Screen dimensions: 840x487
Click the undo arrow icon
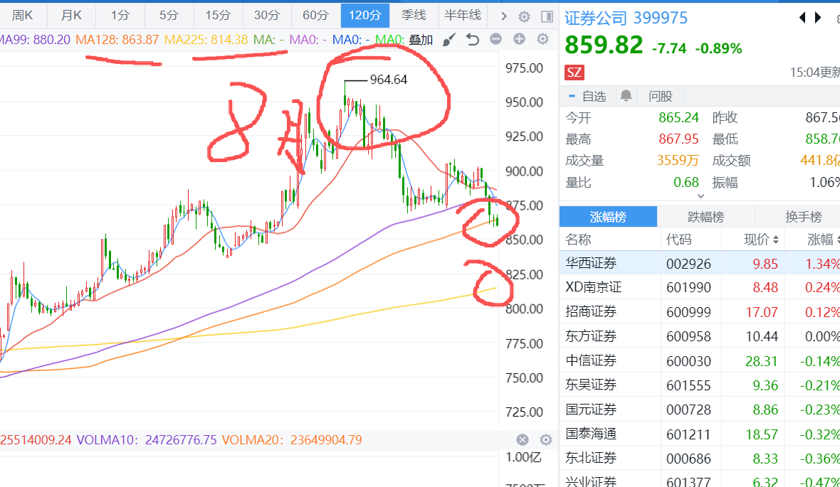point(472,40)
